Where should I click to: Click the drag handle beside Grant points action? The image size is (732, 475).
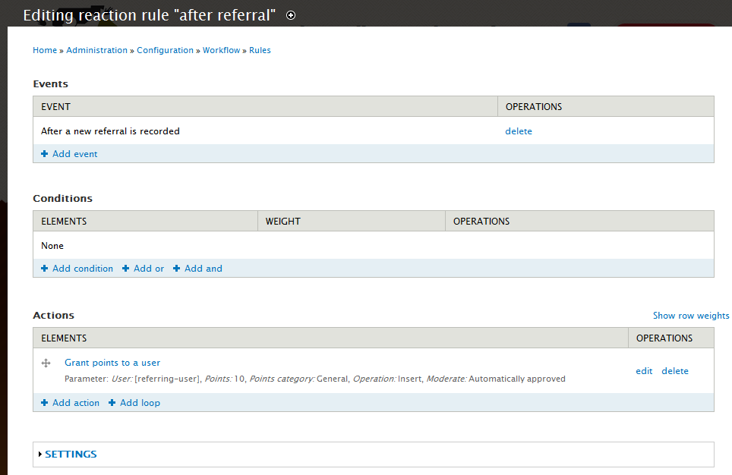click(46, 363)
